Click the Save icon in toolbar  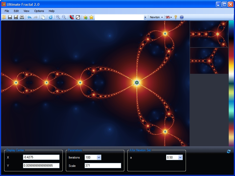click(10, 17)
